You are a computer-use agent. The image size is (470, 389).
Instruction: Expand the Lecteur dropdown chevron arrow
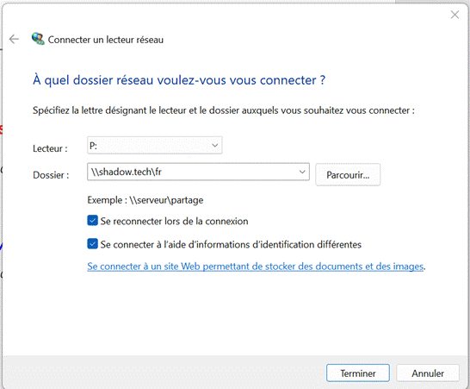(x=214, y=146)
